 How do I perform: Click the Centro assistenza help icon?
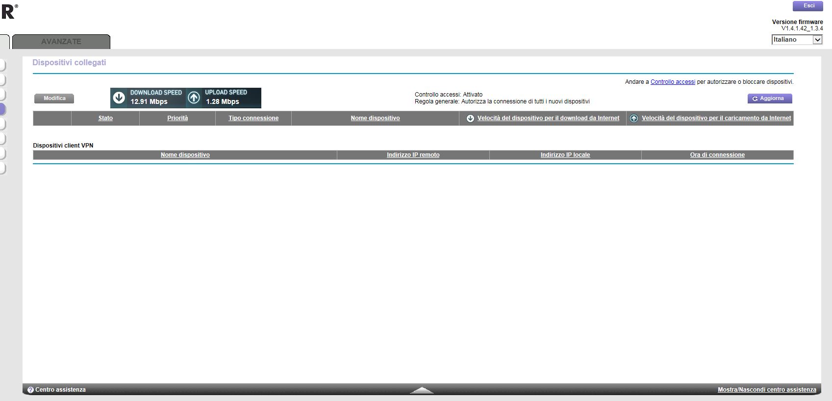click(x=30, y=390)
